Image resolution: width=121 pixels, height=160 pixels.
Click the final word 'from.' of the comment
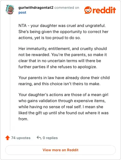point(23,119)
